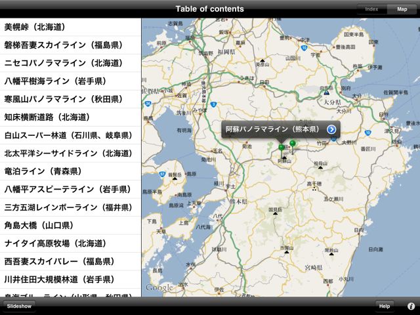Open the Help button
This screenshot has width=420, height=315.
point(385,306)
